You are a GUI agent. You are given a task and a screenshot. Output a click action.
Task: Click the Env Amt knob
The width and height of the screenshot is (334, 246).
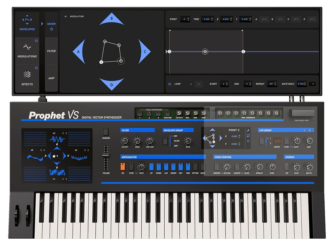tap(150, 141)
